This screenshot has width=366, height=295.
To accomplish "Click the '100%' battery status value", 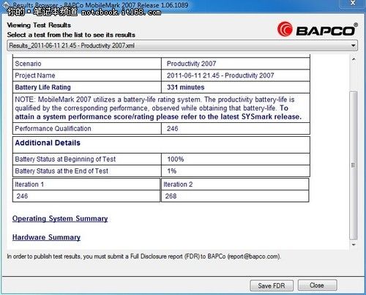I will [x=176, y=160].
